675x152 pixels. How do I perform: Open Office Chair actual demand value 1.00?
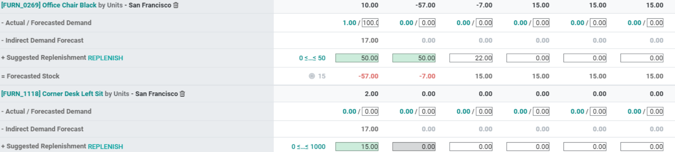(x=349, y=23)
